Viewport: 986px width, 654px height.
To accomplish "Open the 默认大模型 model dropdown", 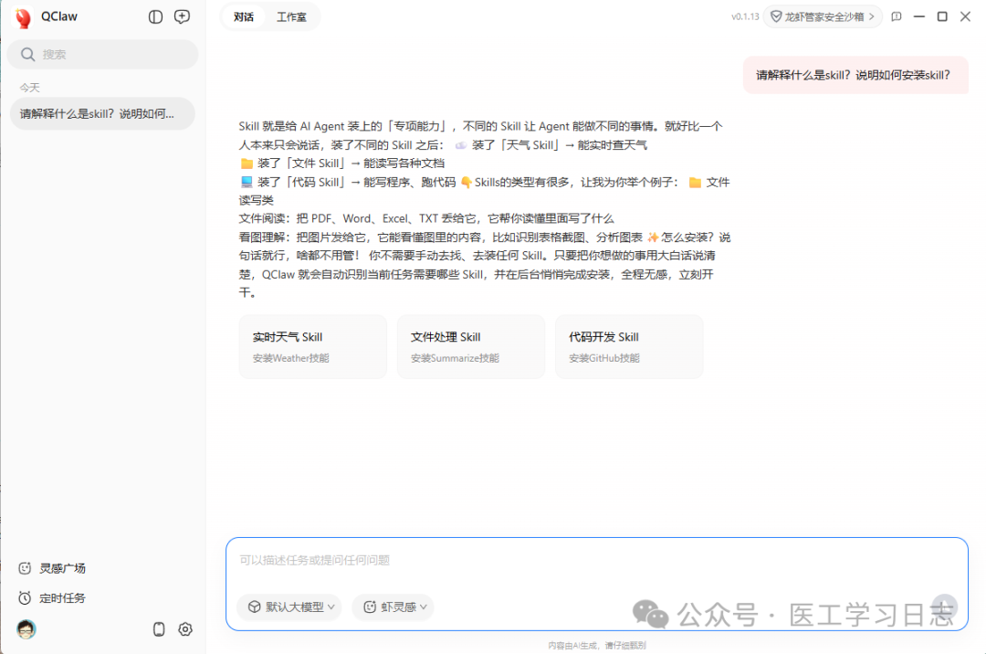I will (288, 607).
